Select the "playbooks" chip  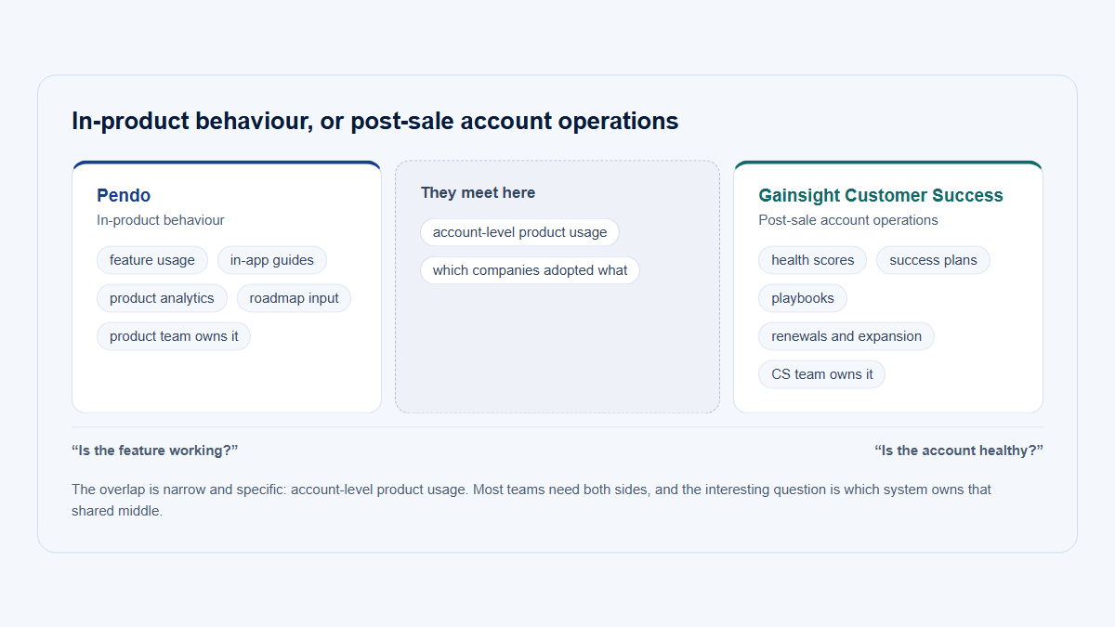(803, 298)
